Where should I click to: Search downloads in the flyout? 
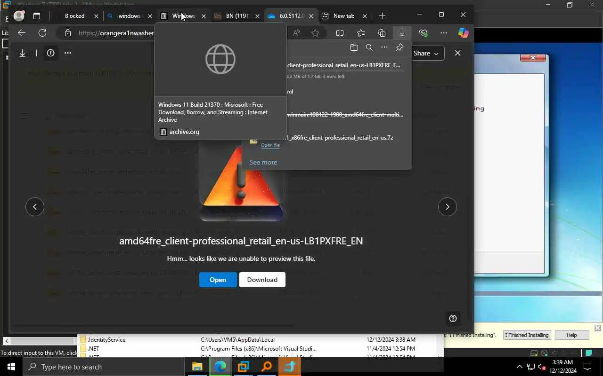369,47
